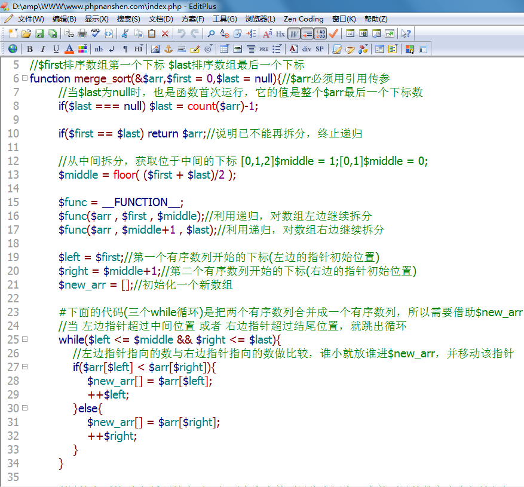Open the special character © dropdown
Viewport: 524px width, 487px height.
[x=208, y=49]
